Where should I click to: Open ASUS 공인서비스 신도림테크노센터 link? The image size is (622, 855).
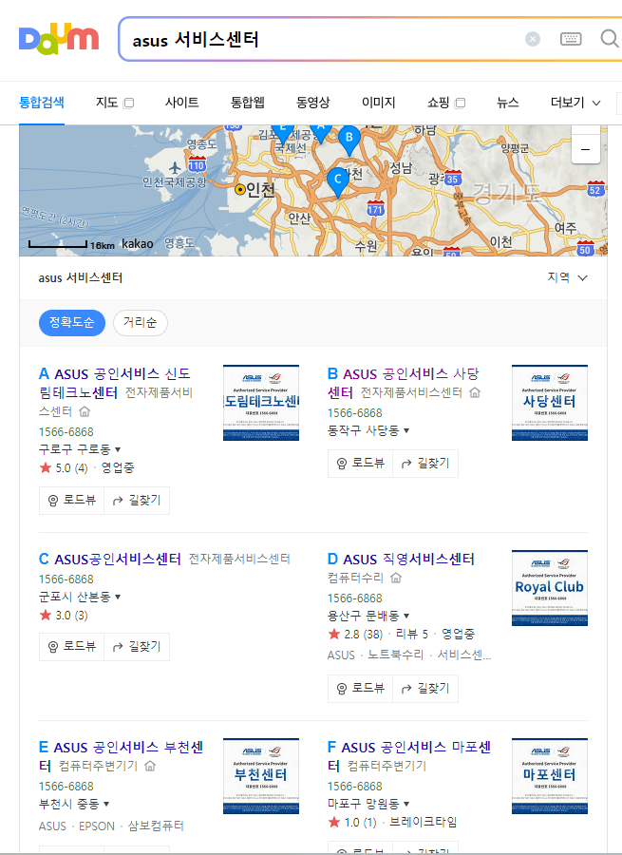115,383
